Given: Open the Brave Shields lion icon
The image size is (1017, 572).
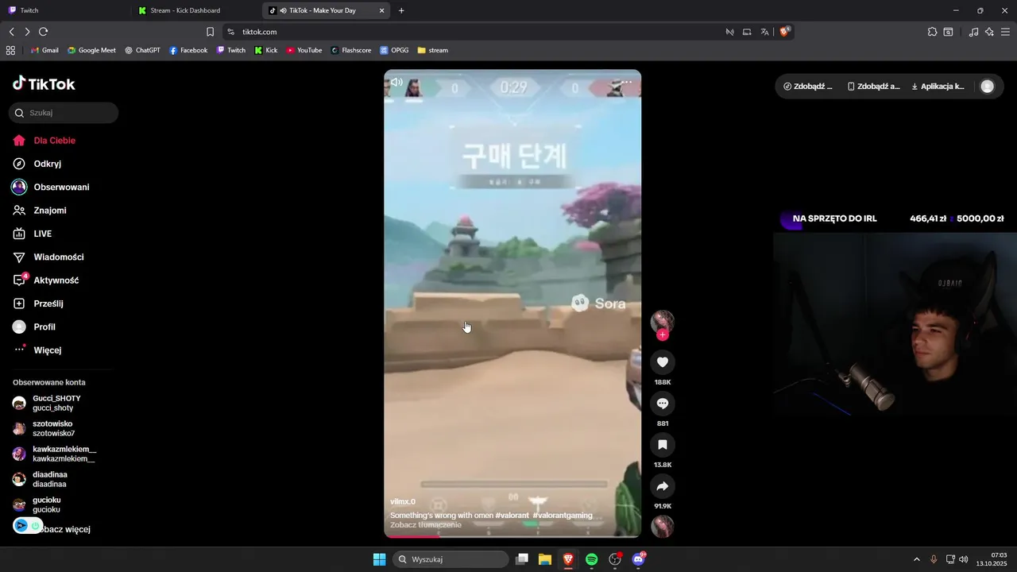Looking at the screenshot, I should (784, 32).
